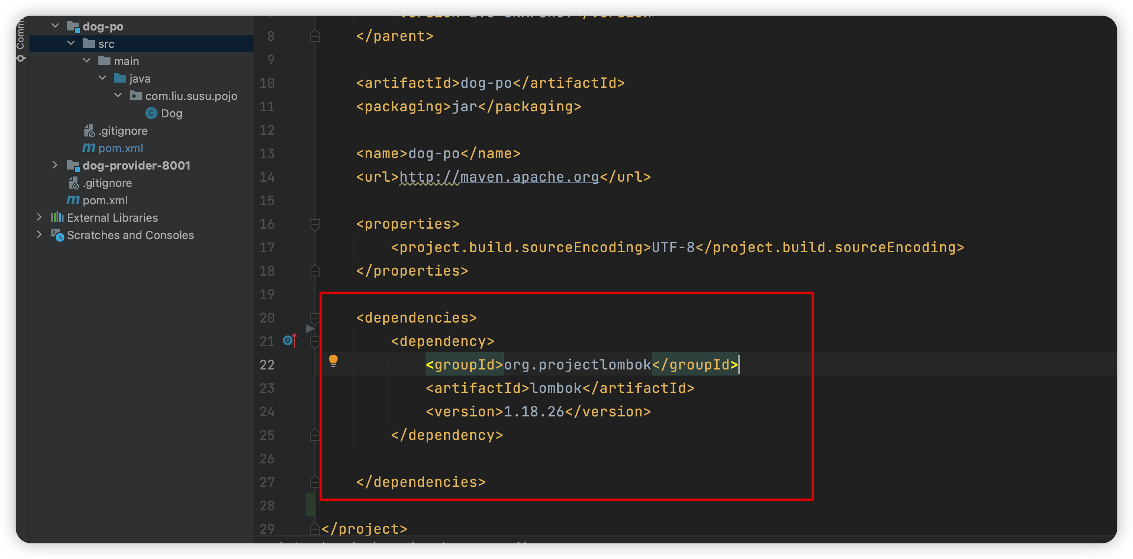Viewport: 1133px width, 559px height.
Task: Click the opening <dependencies> tag
Action: coord(416,318)
